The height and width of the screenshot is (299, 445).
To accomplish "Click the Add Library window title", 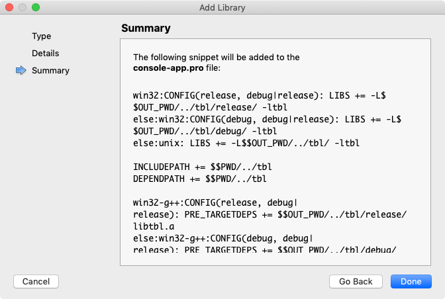I will [222, 7].
